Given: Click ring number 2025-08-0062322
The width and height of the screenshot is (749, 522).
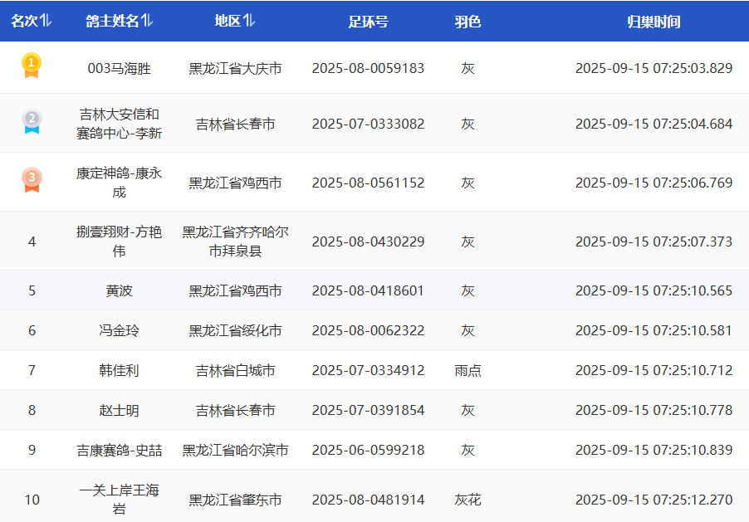Looking at the screenshot, I should (368, 330).
